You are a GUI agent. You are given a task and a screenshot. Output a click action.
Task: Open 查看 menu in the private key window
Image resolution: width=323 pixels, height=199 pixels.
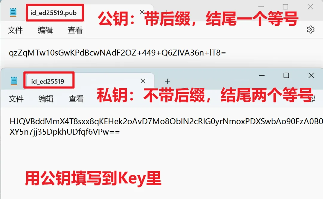76,99
